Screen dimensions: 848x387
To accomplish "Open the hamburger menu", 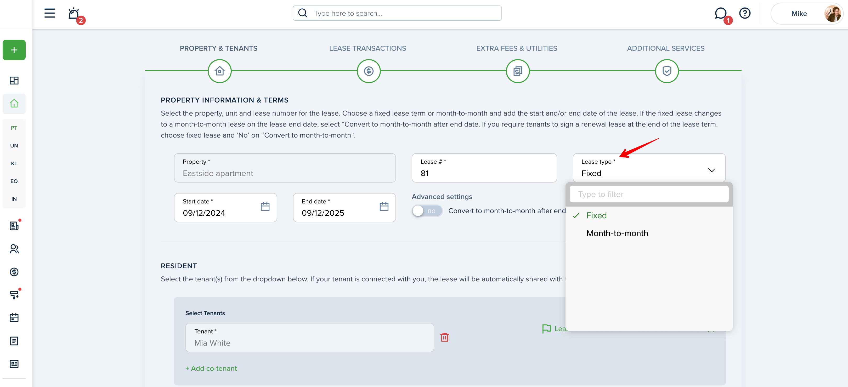I will point(50,13).
